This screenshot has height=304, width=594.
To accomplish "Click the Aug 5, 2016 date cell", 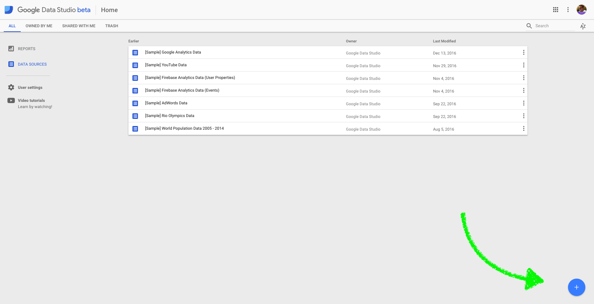I will (x=443, y=129).
